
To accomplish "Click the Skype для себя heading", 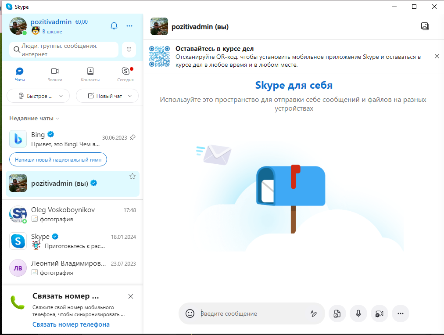I will coord(294,85).
